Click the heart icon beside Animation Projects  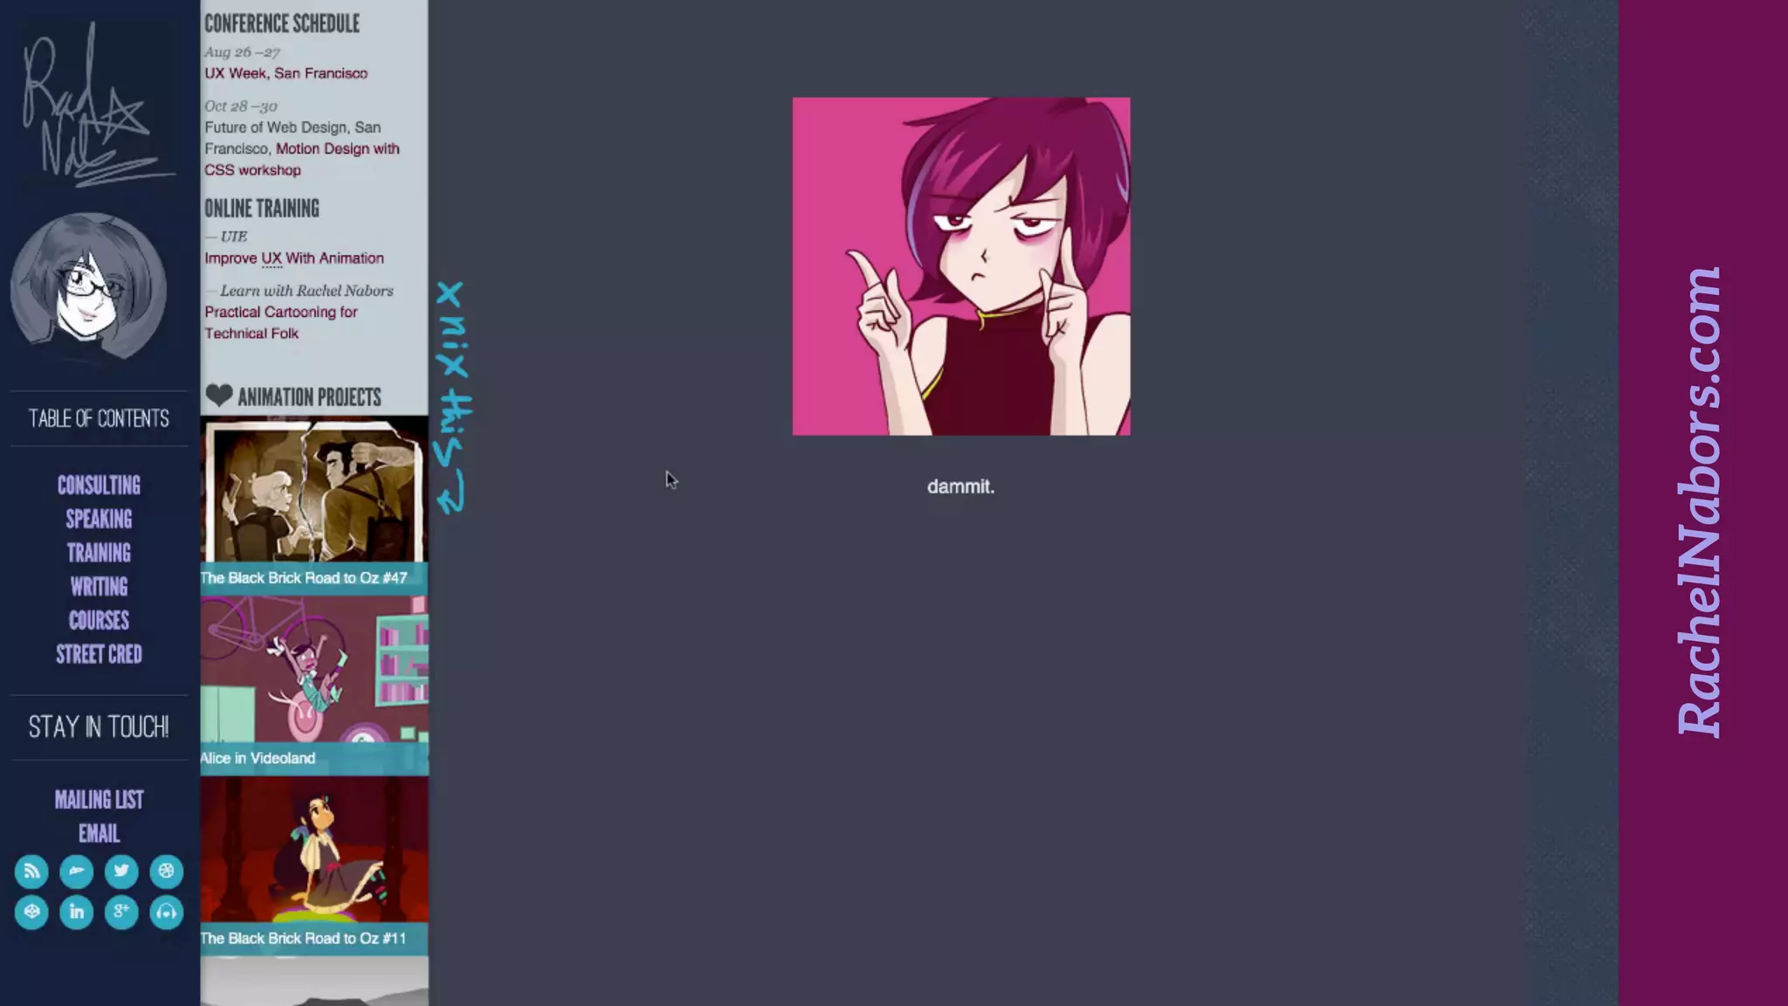click(218, 396)
